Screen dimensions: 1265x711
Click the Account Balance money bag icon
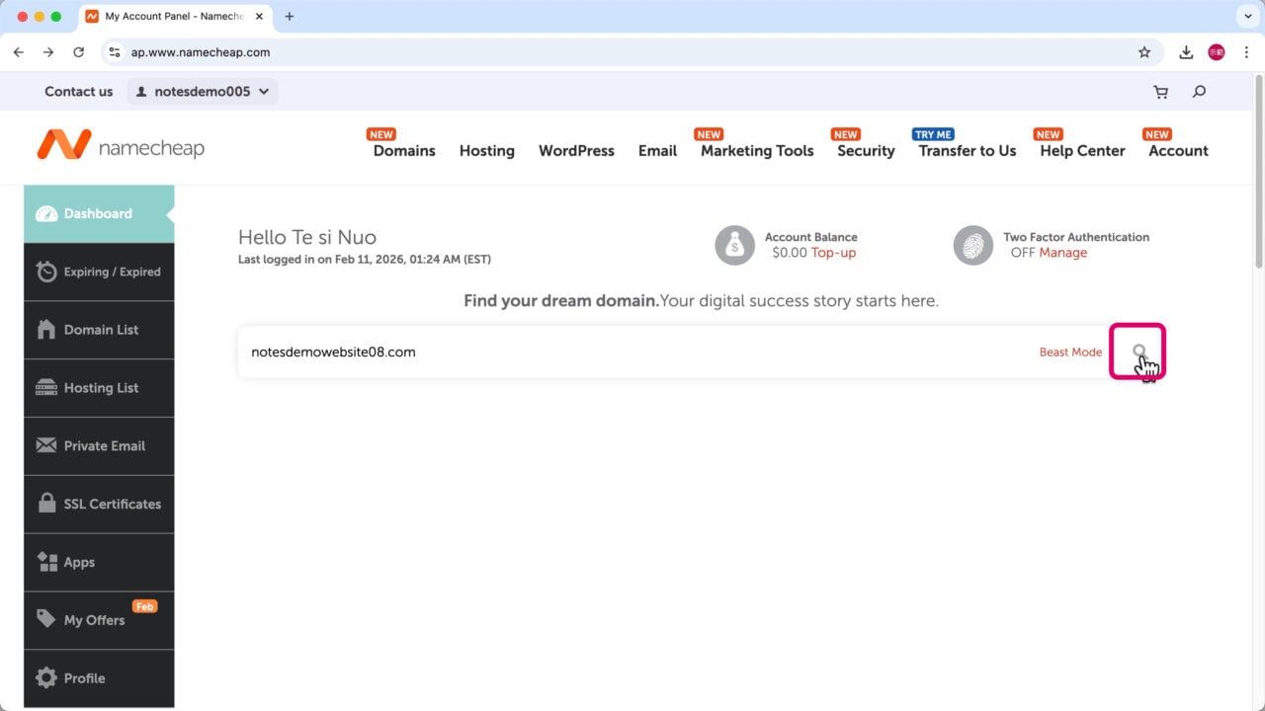coord(734,245)
